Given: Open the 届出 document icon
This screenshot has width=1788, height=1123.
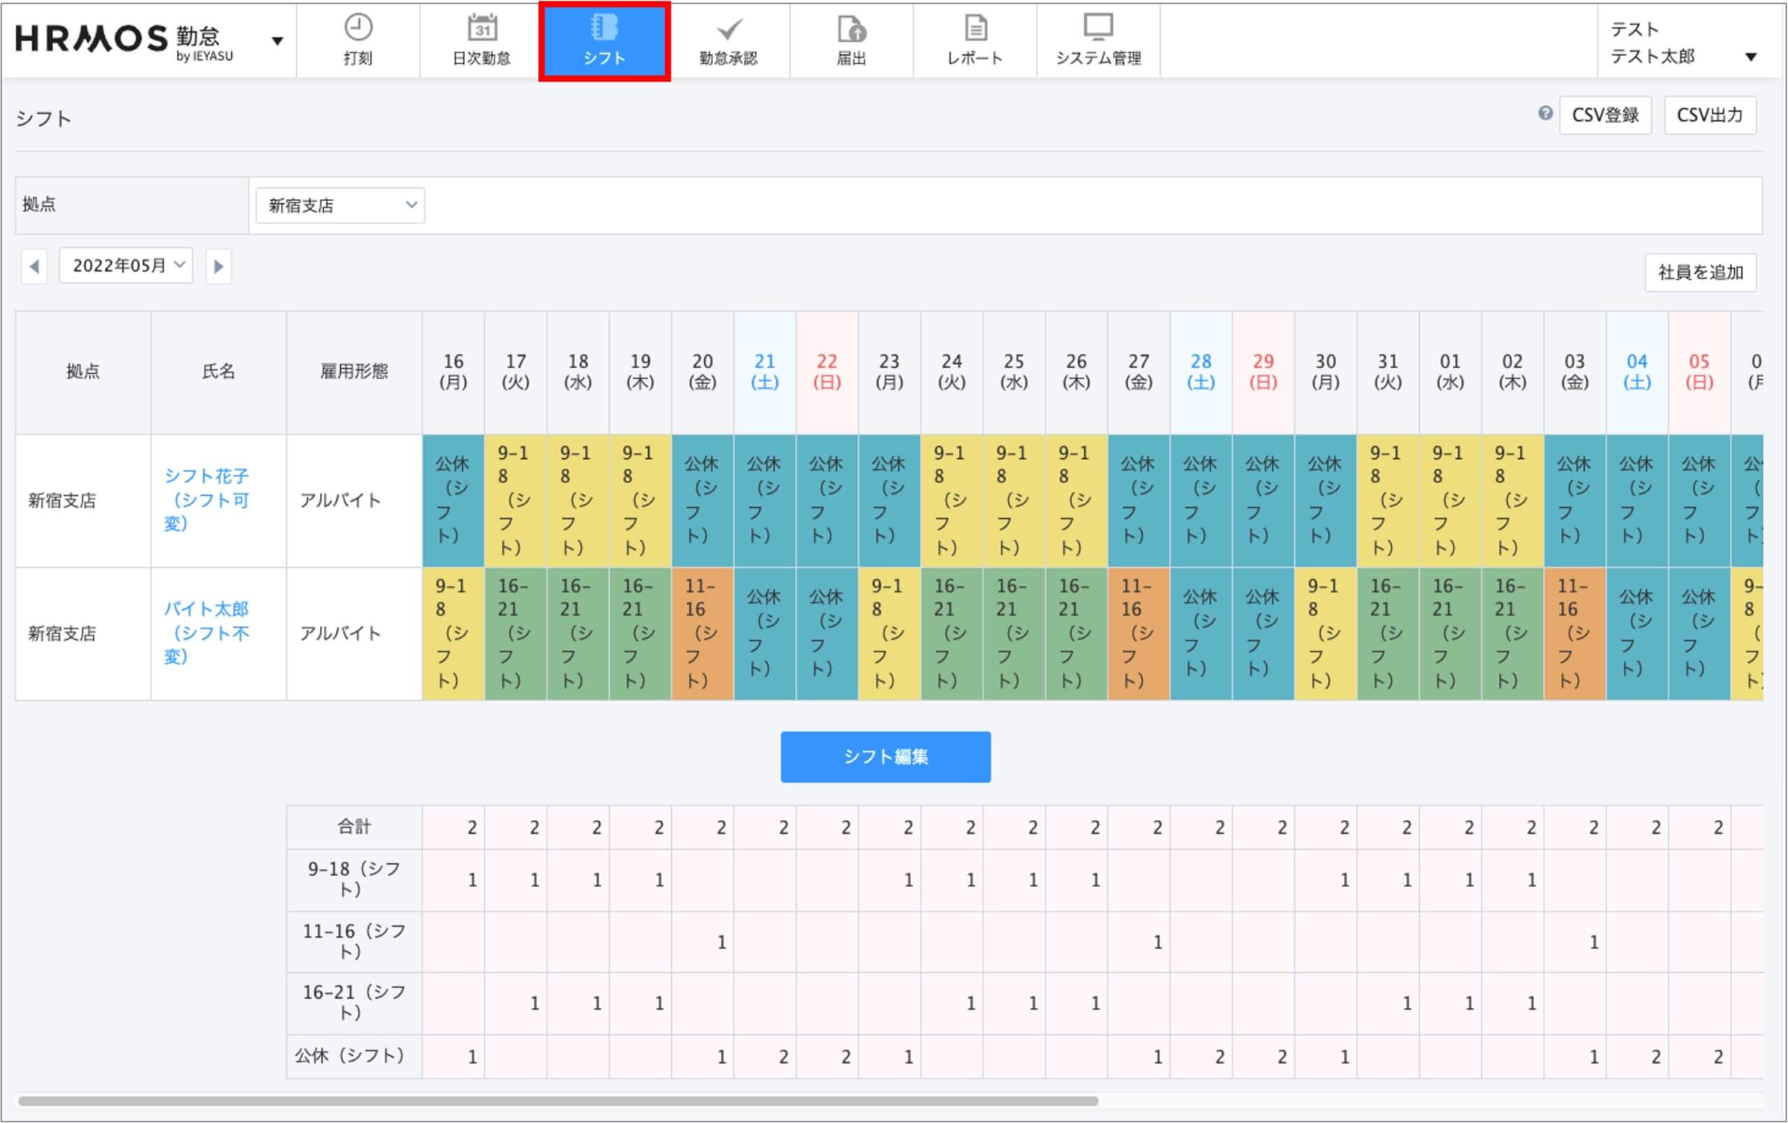Looking at the screenshot, I should pos(851,30).
